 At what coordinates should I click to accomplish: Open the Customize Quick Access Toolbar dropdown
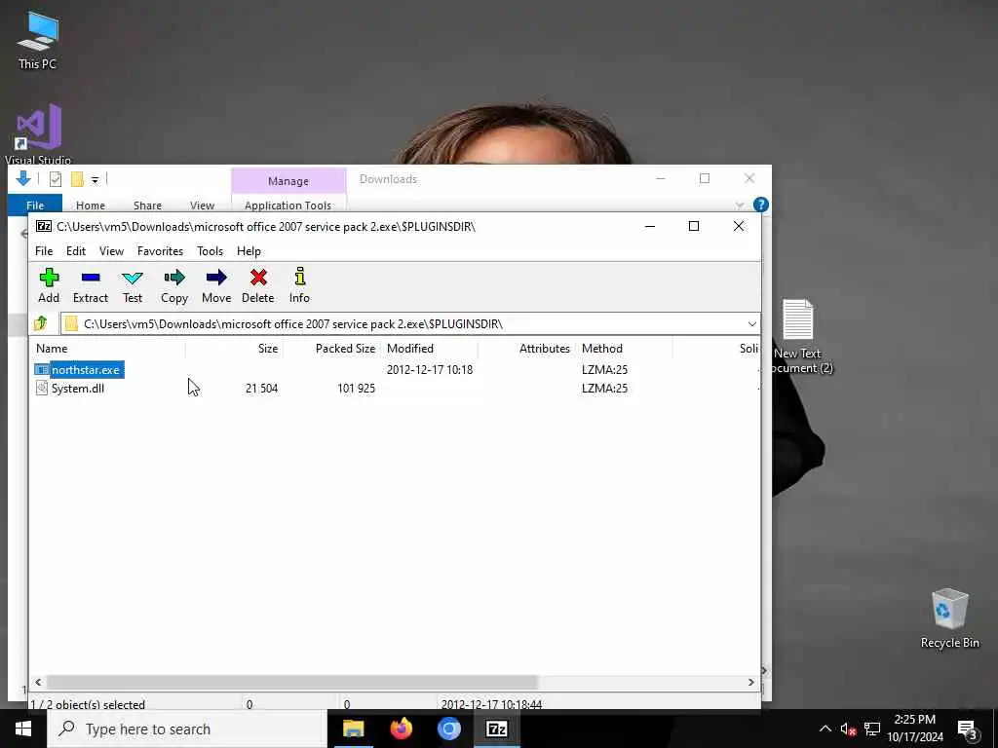(95, 180)
